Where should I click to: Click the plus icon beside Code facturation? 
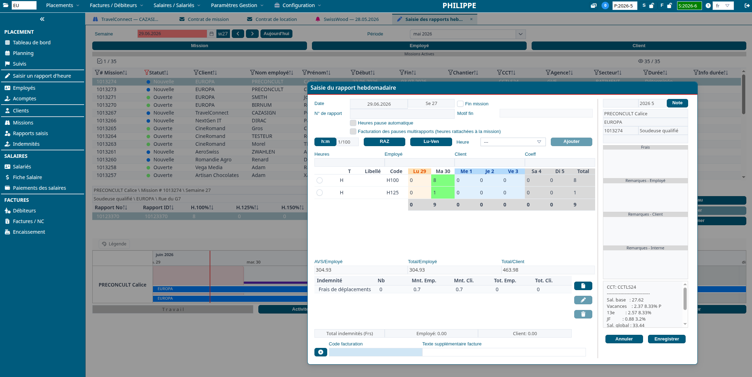point(321,352)
